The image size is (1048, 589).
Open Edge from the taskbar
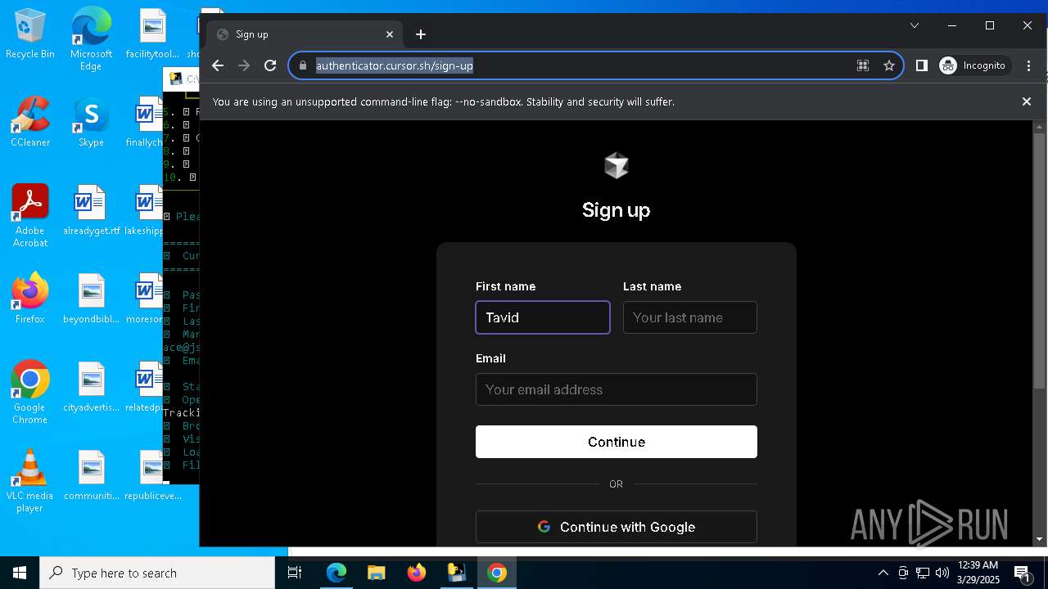[337, 573]
